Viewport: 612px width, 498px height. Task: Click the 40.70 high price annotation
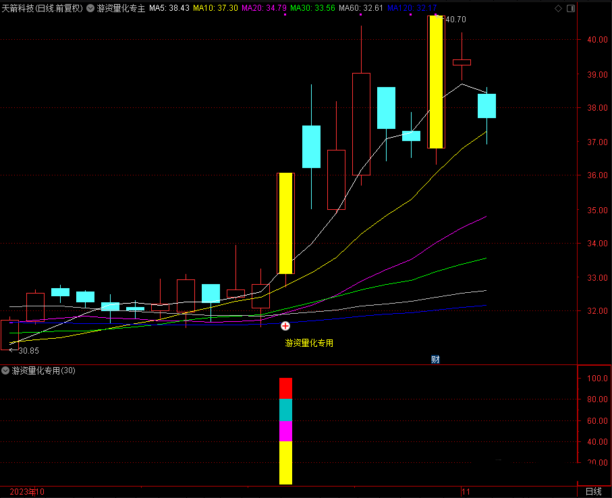click(x=455, y=20)
